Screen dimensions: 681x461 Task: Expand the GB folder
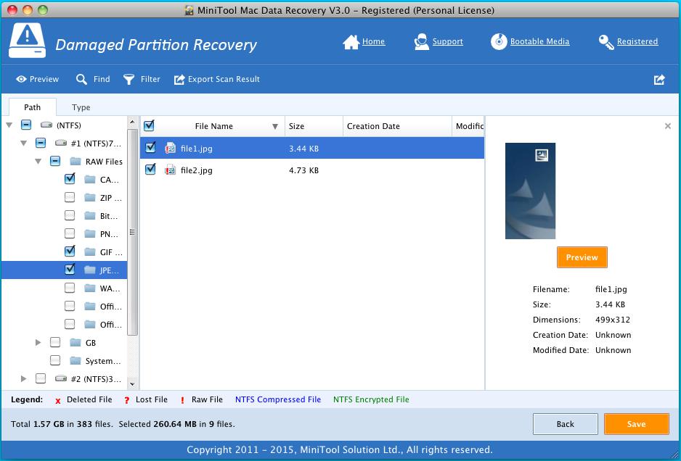click(38, 343)
